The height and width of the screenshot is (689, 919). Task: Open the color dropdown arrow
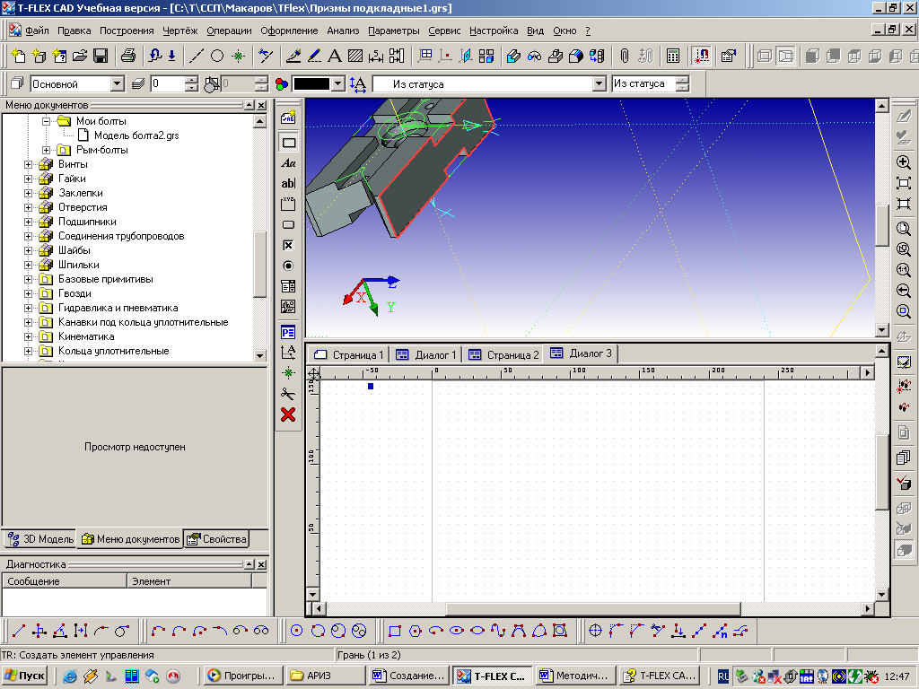[337, 83]
